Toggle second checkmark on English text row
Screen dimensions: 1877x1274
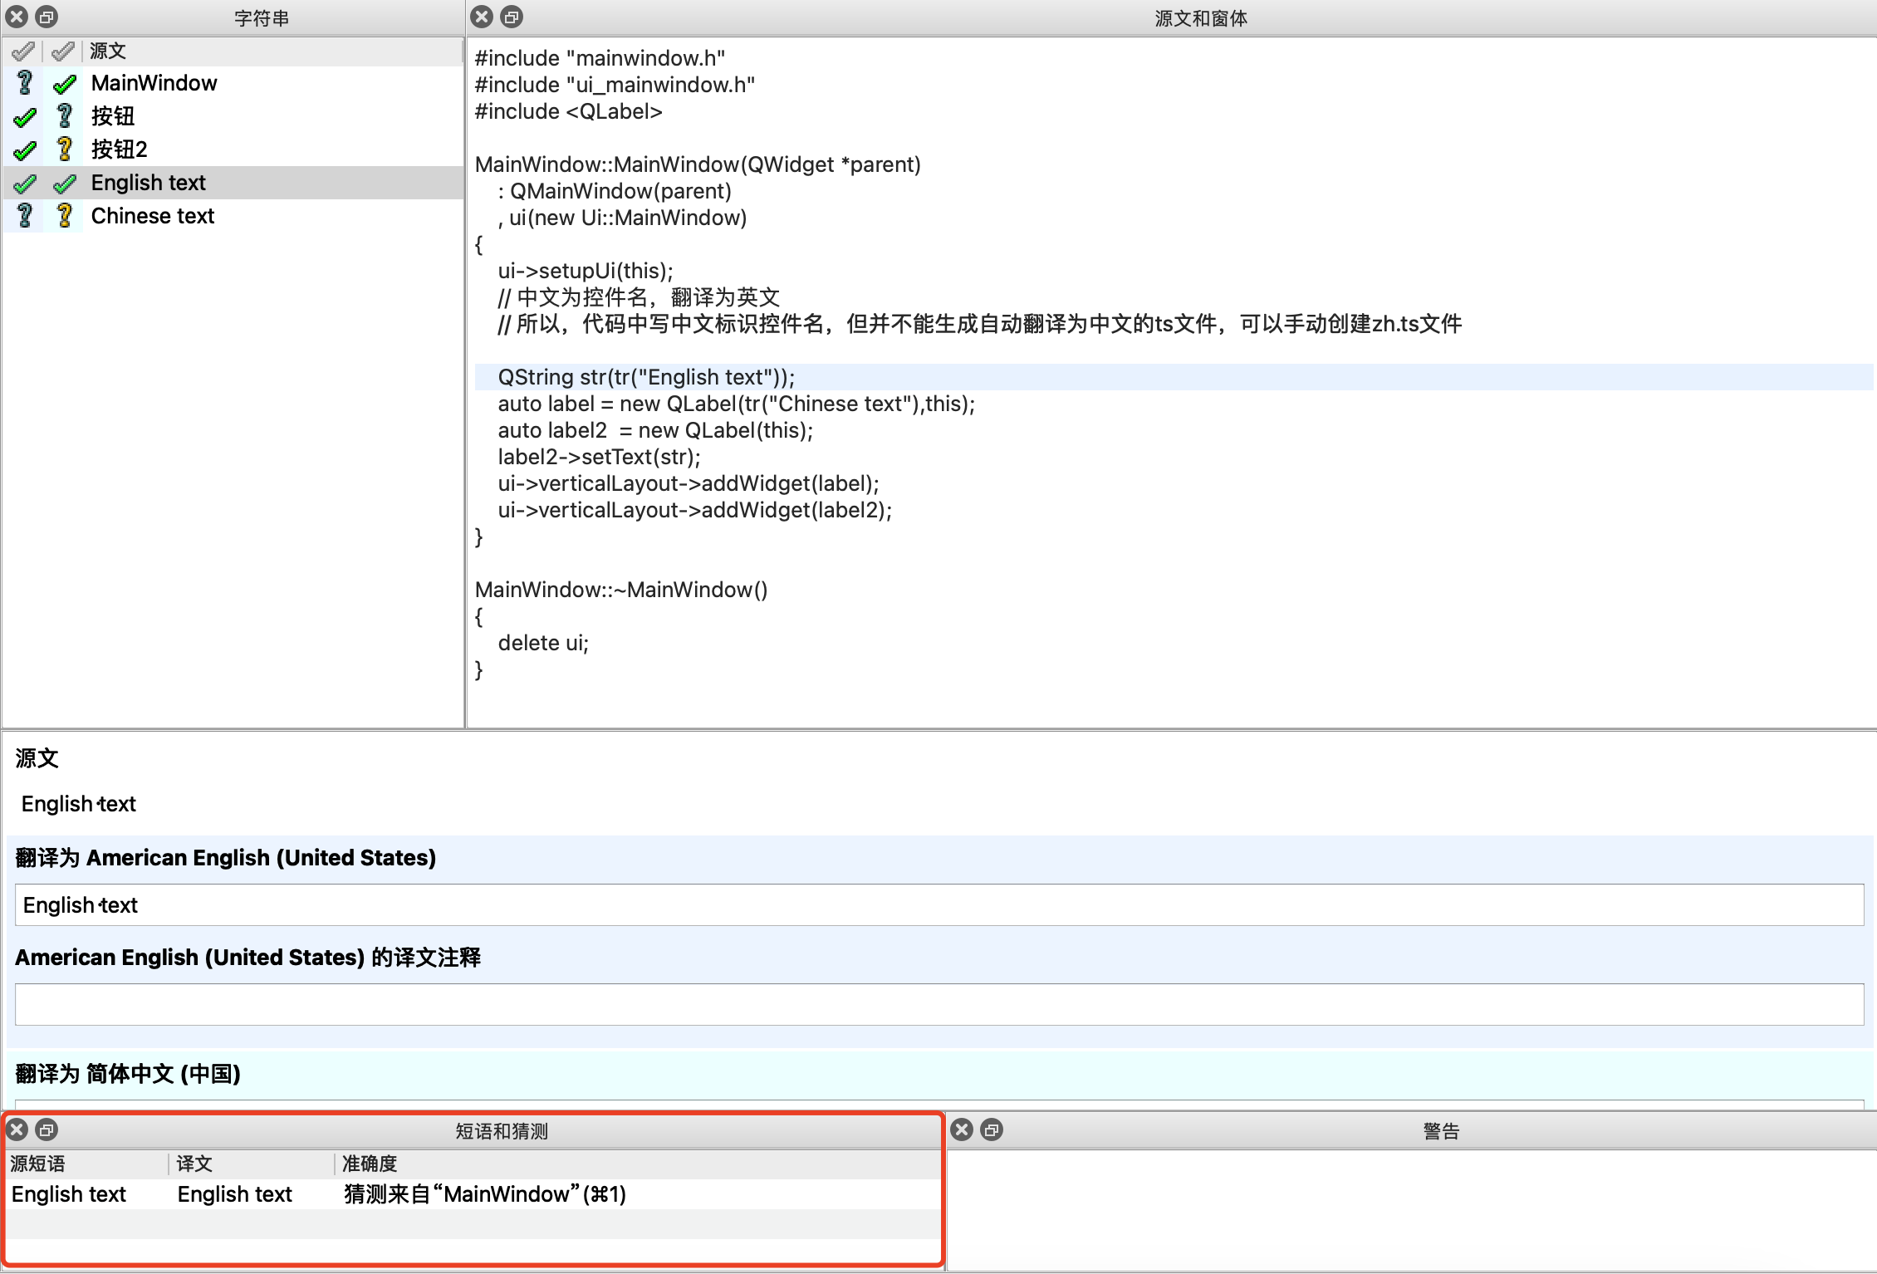pyautogui.click(x=64, y=183)
